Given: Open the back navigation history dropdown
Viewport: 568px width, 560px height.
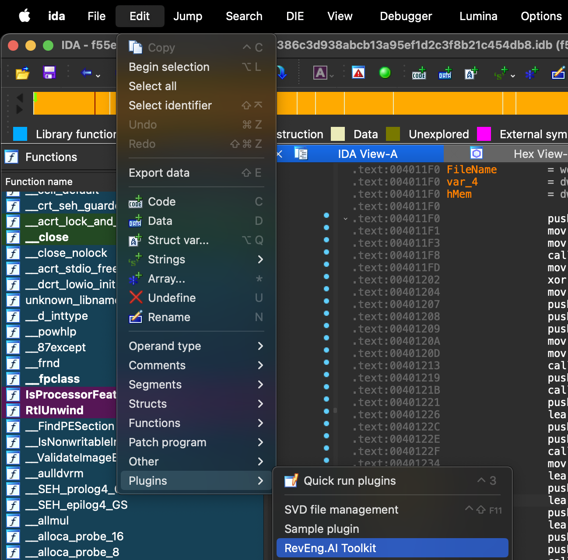Looking at the screenshot, I should coord(98,76).
